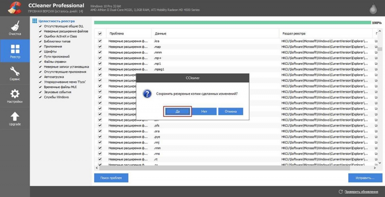Select the .rt row data cell
This screenshot has height=197, width=385.
click(155, 159)
